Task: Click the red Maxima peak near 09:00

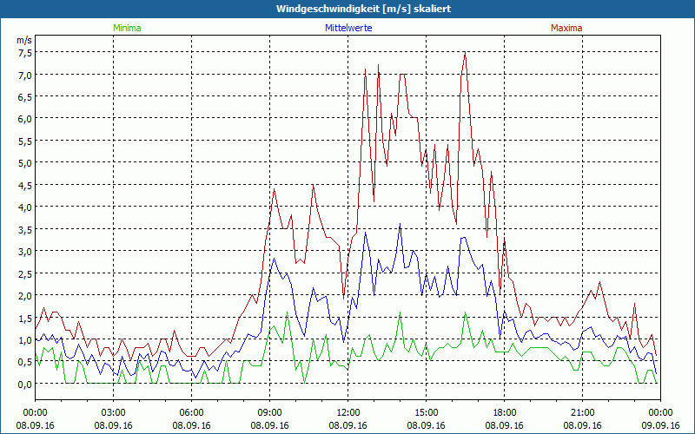Action: click(275, 189)
